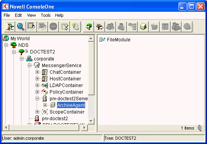Open the File menu
Image resolution: width=207 pixels, height=144 pixels.
[7, 15]
